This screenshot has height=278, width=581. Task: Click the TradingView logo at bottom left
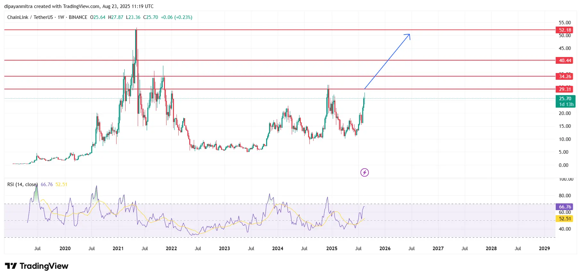click(x=37, y=266)
